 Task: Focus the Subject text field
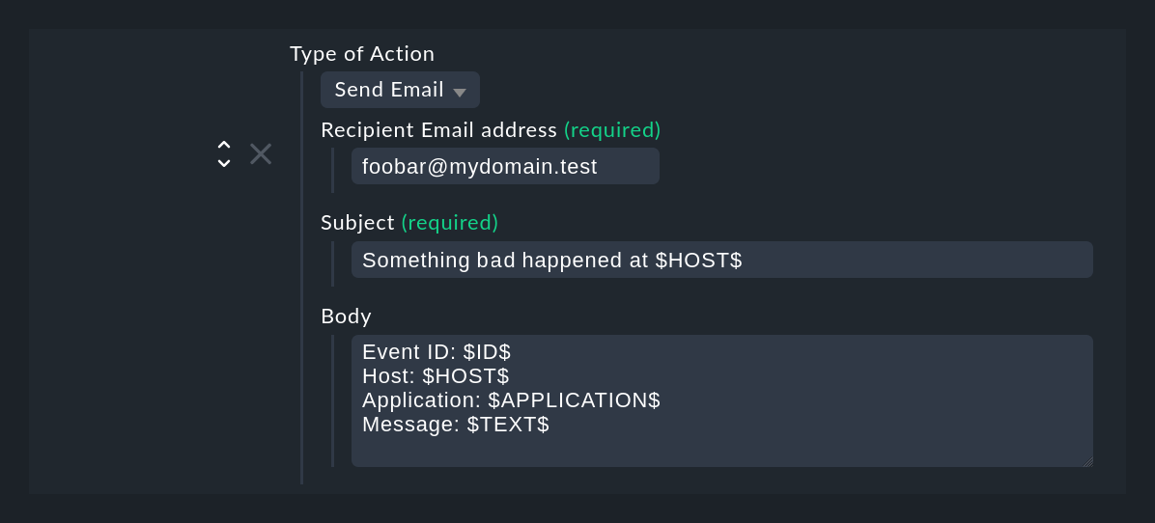click(x=721, y=260)
